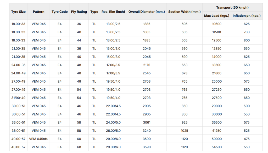Click the max load cell 30000
This screenshot has width=268, height=153.
coord(217,114)
